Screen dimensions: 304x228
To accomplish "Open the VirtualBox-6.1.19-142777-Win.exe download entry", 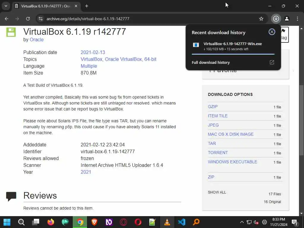I will (233, 46).
